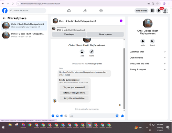Screen dimensions: 172x133
Task: Click the browser back arrow
Action: coord(3,3)
